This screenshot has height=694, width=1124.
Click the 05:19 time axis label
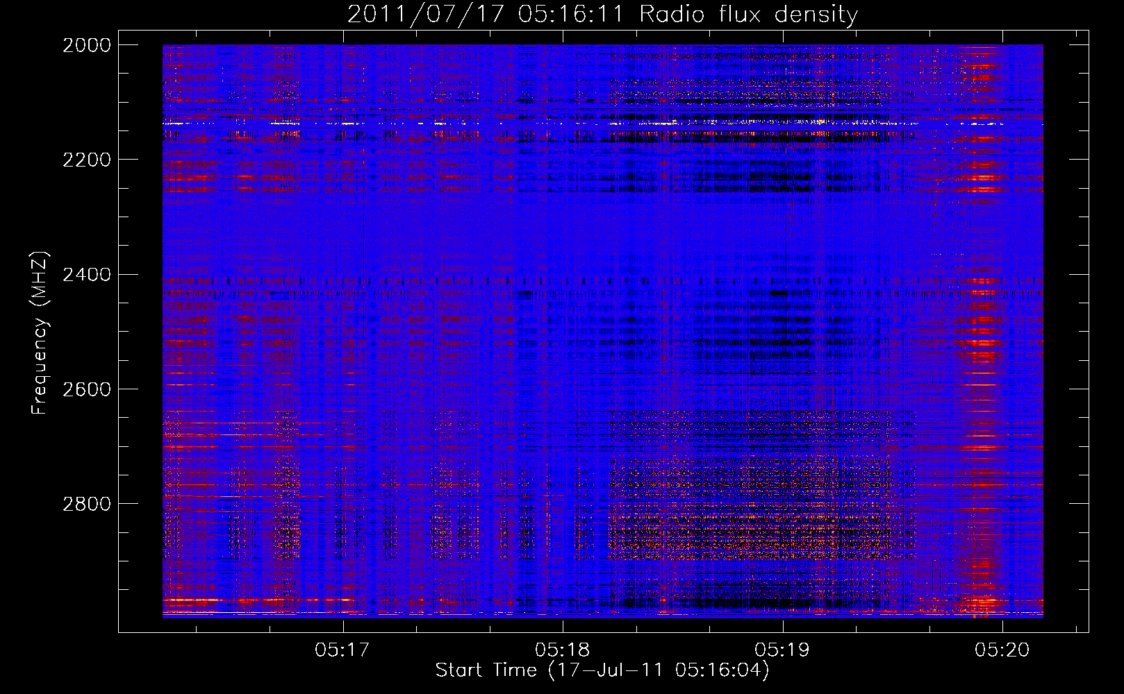coord(782,650)
